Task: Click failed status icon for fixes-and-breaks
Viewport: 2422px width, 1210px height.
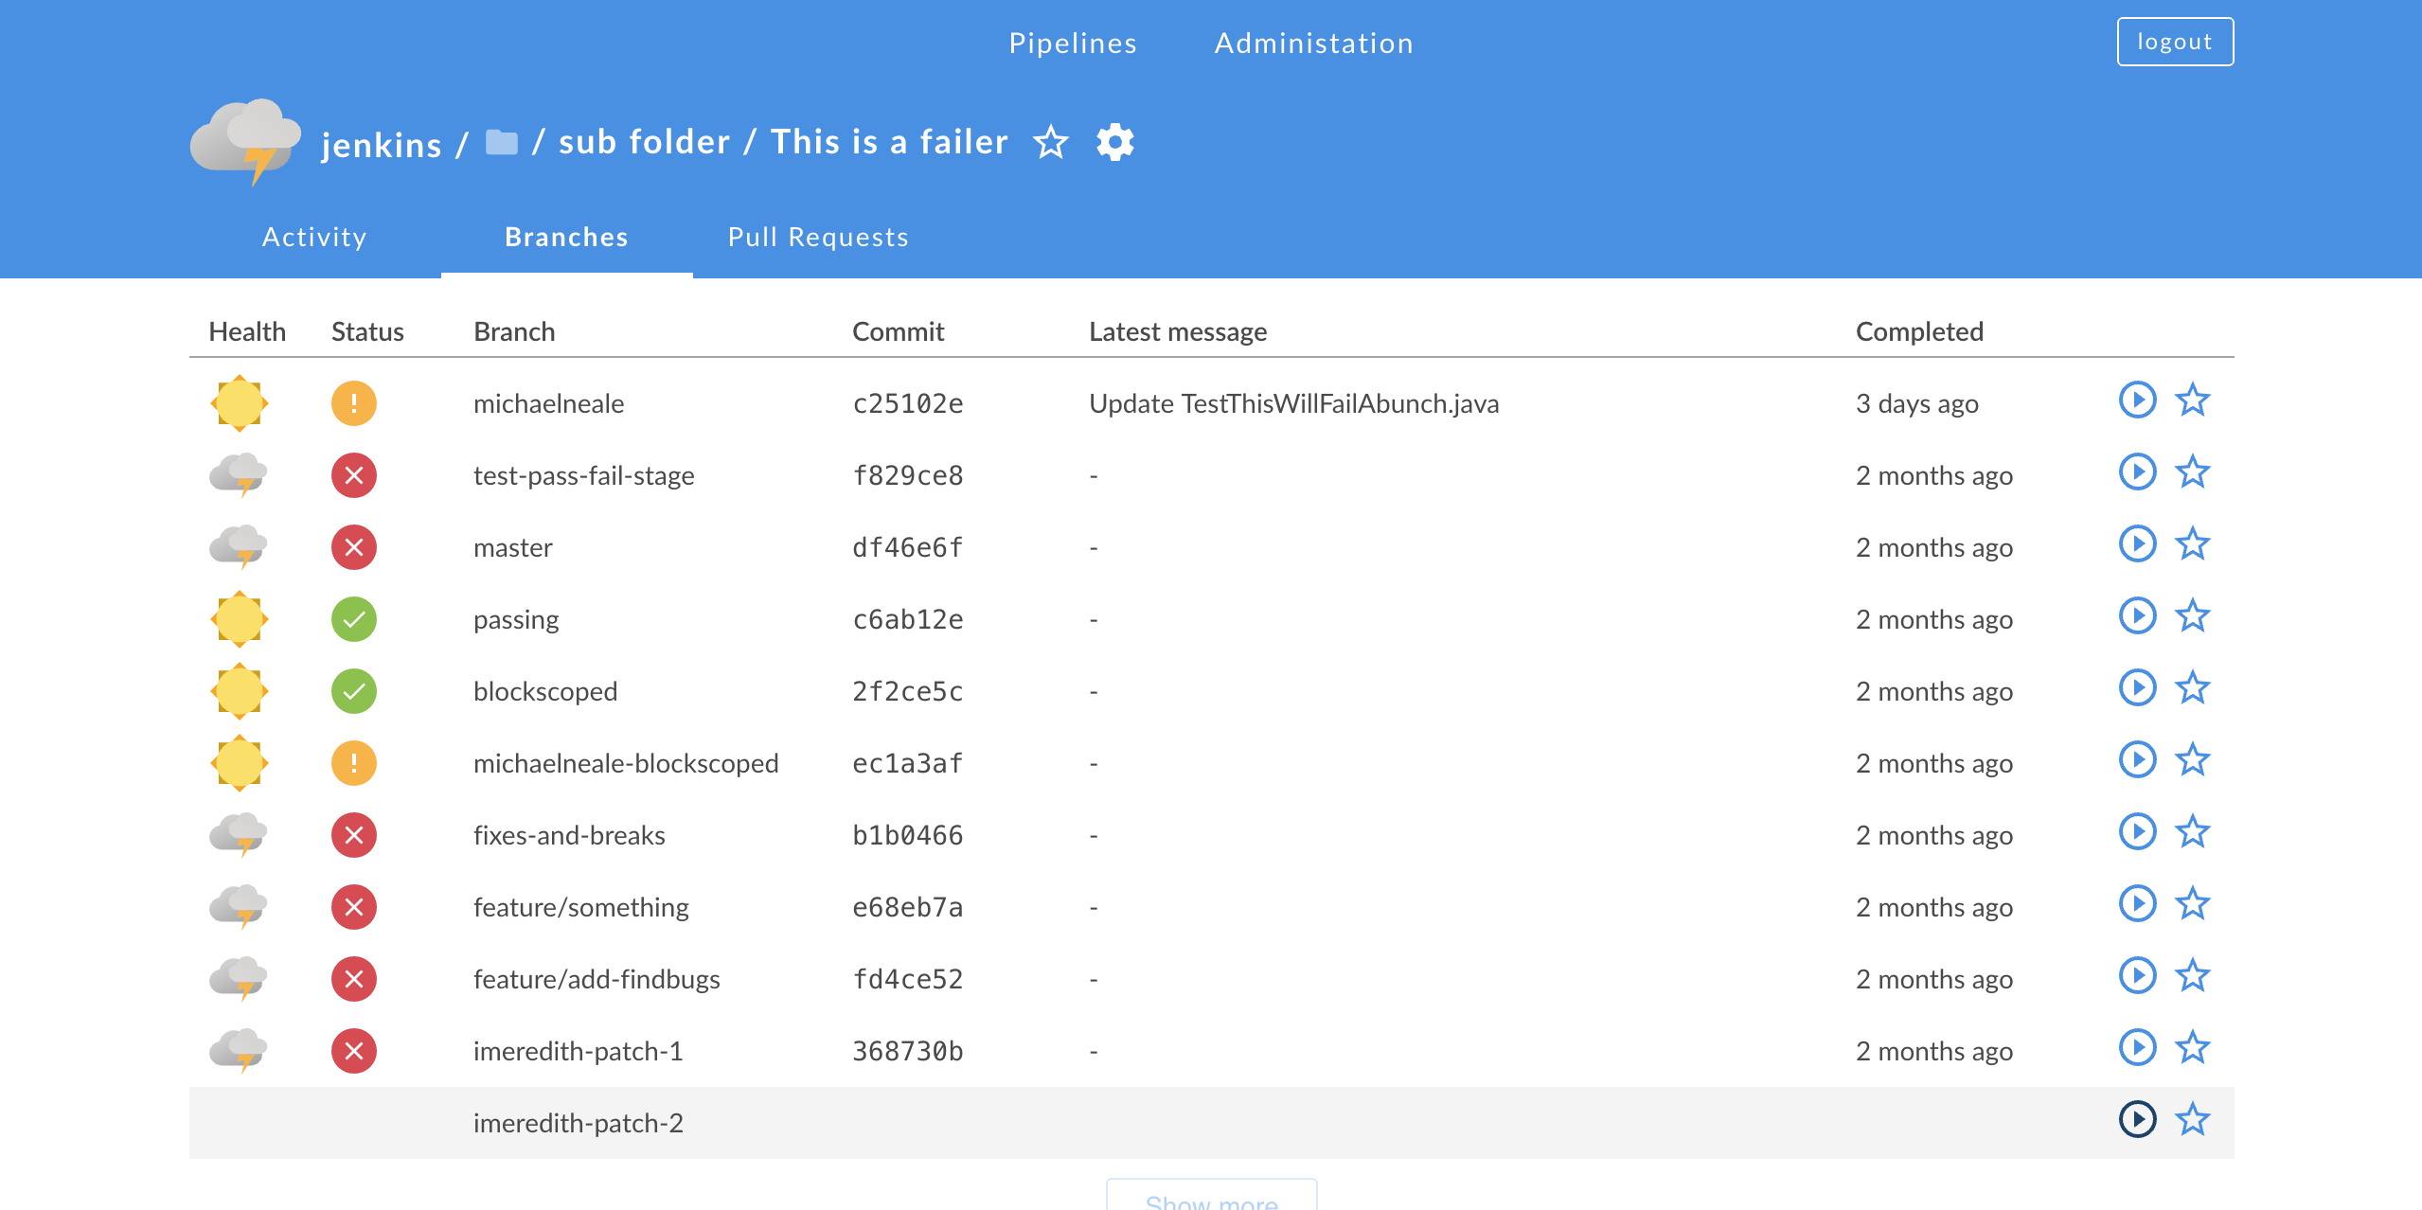Action: 354,835
